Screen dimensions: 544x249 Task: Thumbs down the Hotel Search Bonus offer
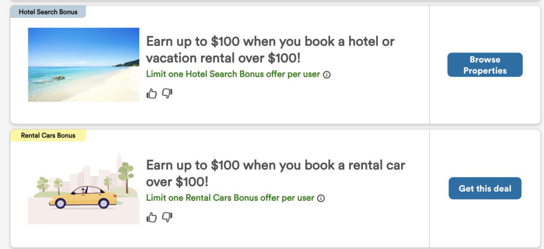pos(167,94)
